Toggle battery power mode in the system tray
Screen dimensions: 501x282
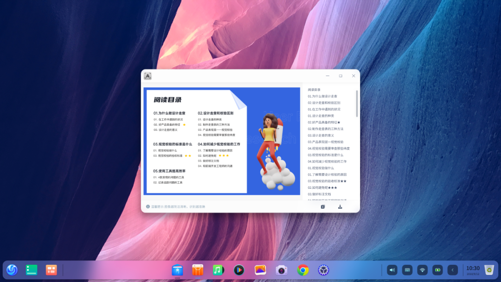point(438,269)
